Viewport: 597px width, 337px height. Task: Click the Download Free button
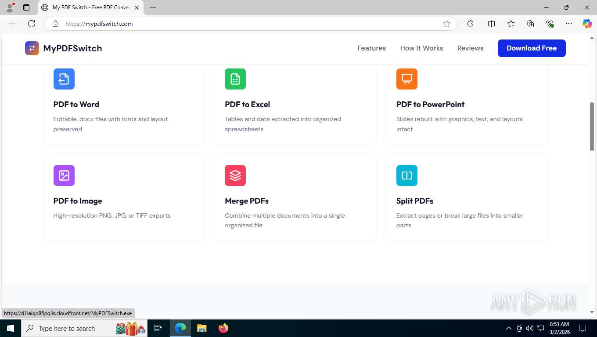(532, 48)
